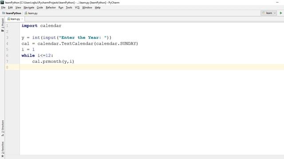Screen dimensions: 284x159
Task: Click the learnPython folder icon
Action: click(x=4, y=13)
